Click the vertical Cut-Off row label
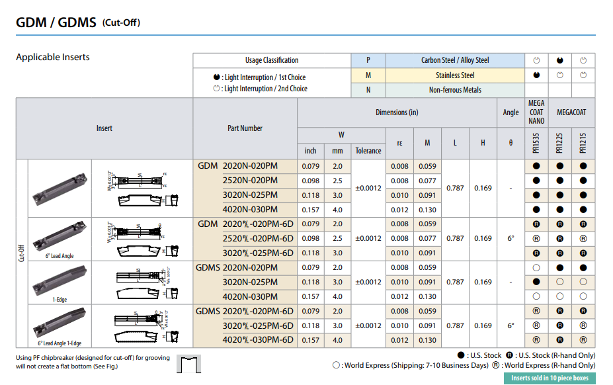Screen dimensions: 613x385 (21, 253)
